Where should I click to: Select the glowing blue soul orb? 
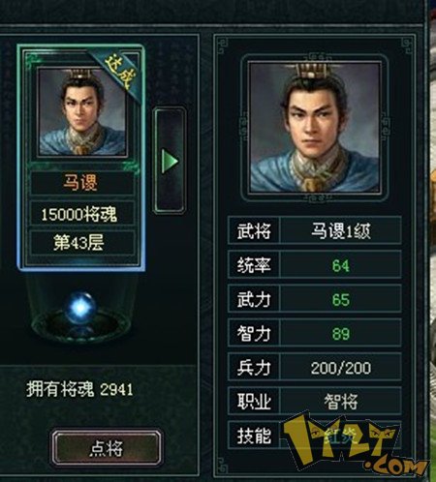(x=80, y=307)
